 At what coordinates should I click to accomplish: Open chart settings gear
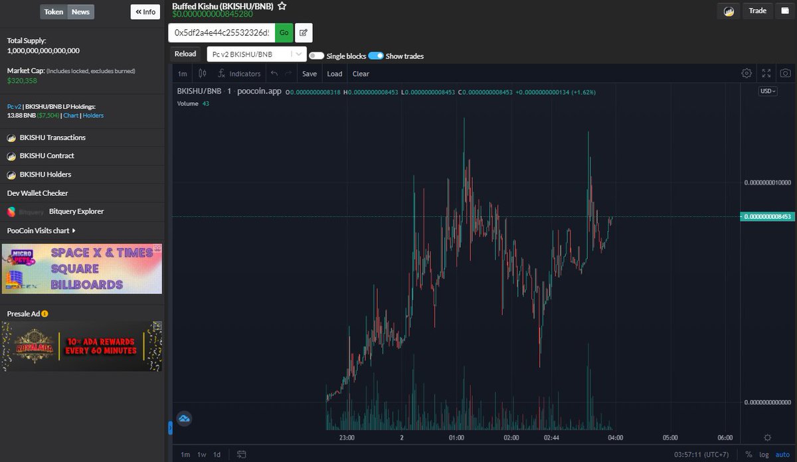coord(747,73)
